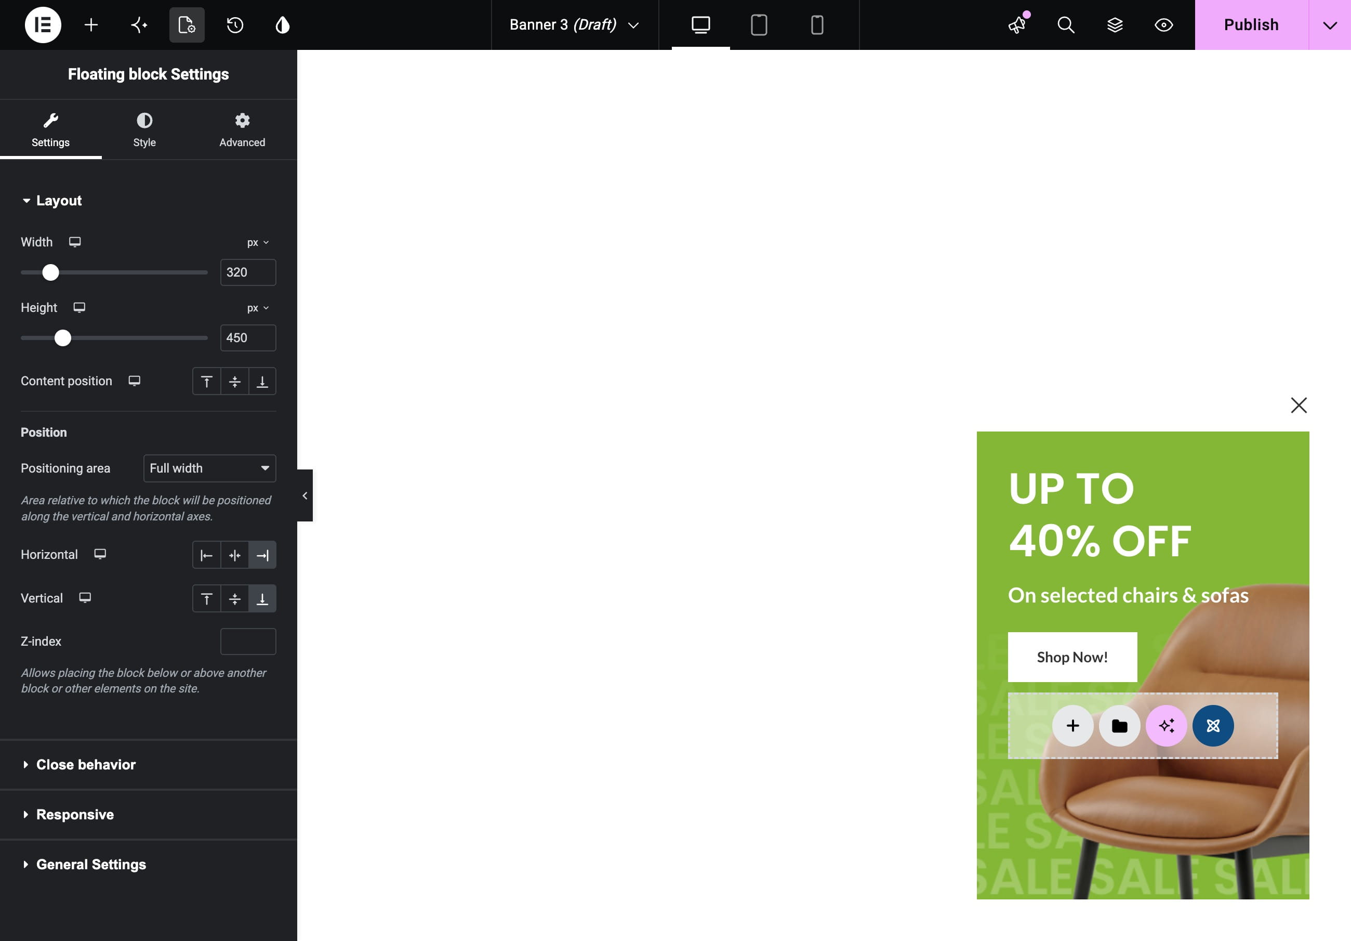This screenshot has width=1351, height=941.
Task: Switch to tablet preview mode
Action: 759,25
